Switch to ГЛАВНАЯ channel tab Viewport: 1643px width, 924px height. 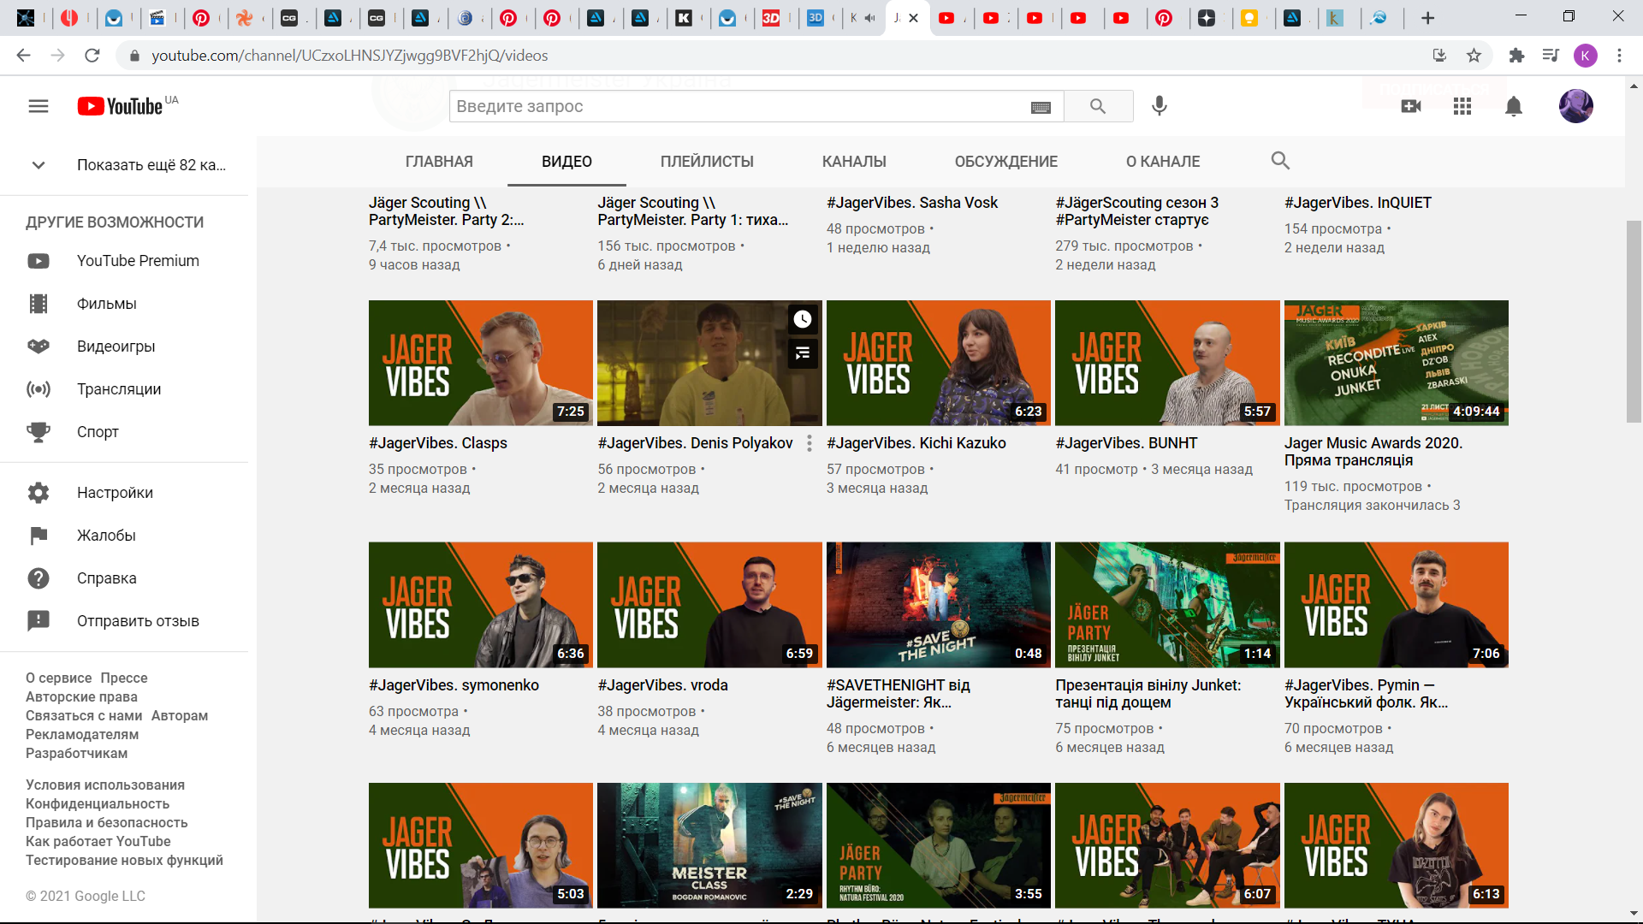click(439, 162)
